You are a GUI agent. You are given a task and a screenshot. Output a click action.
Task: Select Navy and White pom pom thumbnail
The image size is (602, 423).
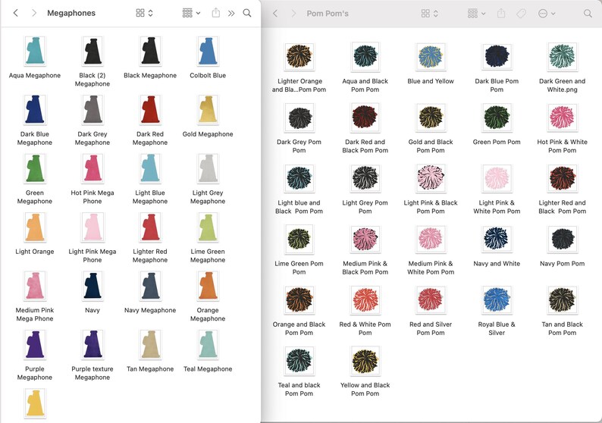pyautogui.click(x=497, y=239)
